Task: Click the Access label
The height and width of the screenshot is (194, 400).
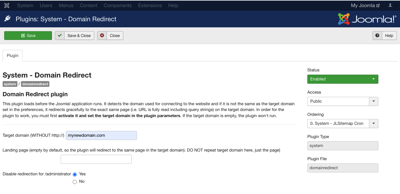Action: 314,92
